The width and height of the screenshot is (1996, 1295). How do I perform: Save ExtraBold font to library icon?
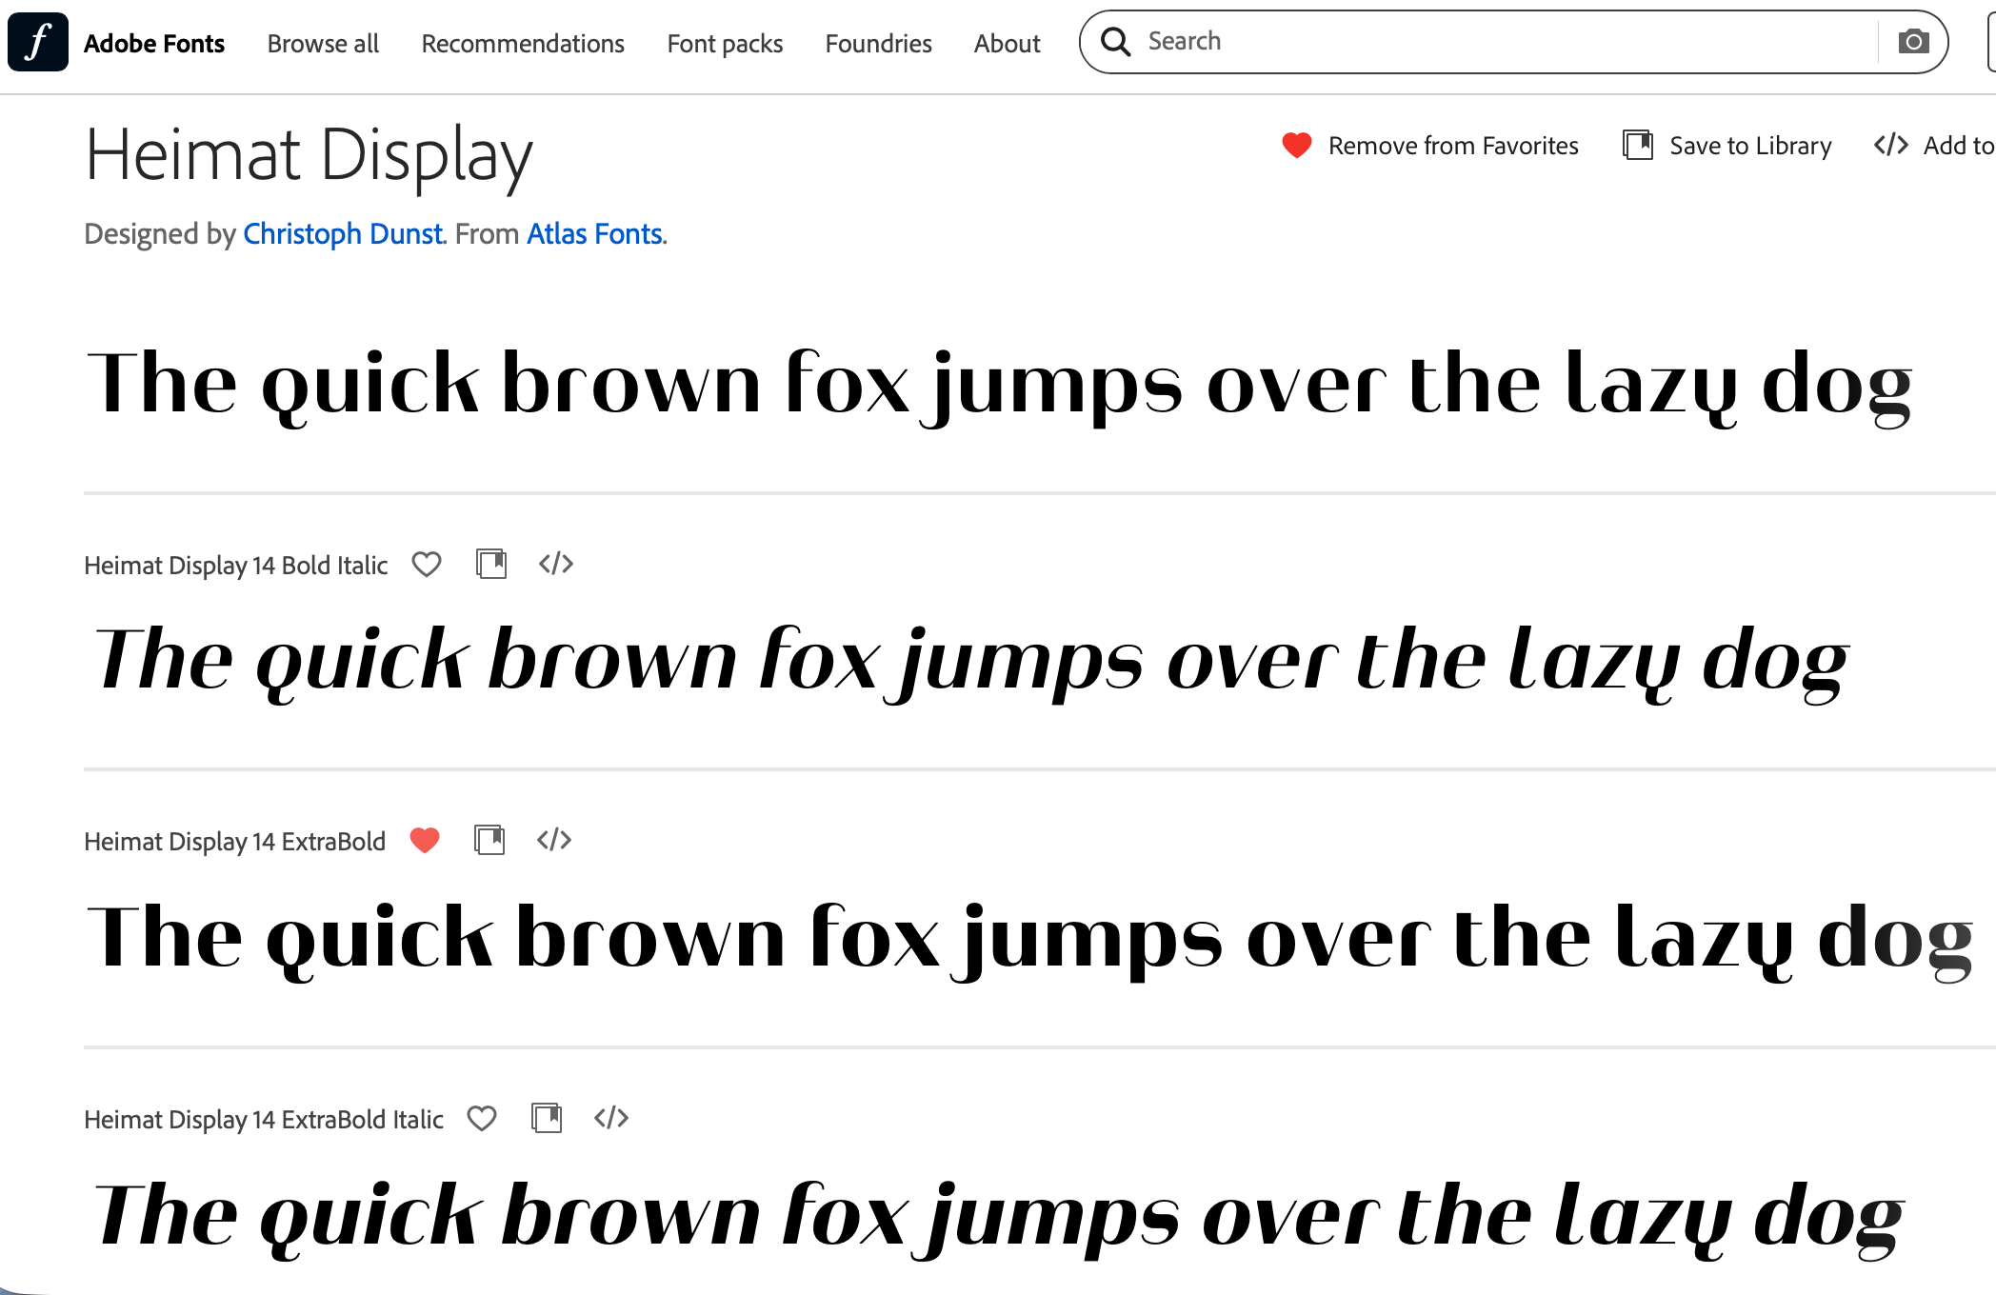coord(489,841)
